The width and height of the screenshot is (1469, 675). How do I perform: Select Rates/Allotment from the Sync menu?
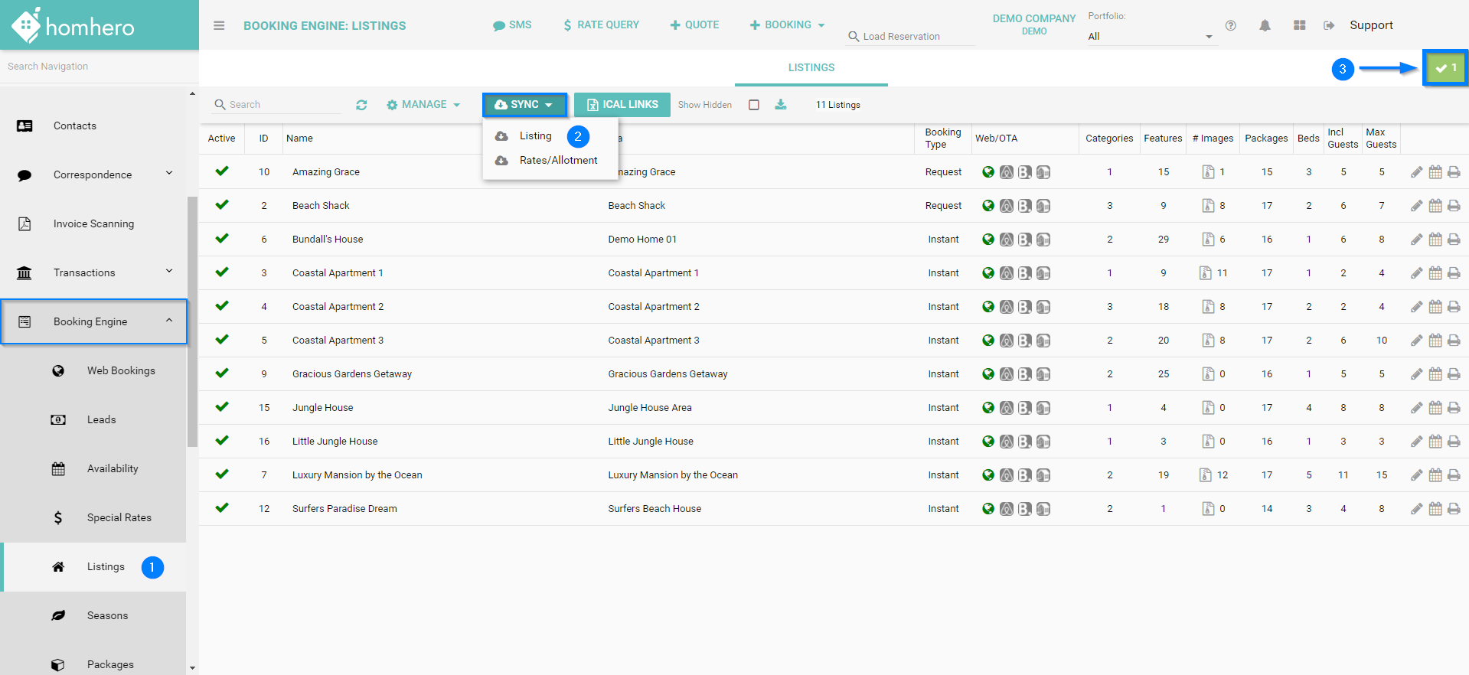coord(558,160)
